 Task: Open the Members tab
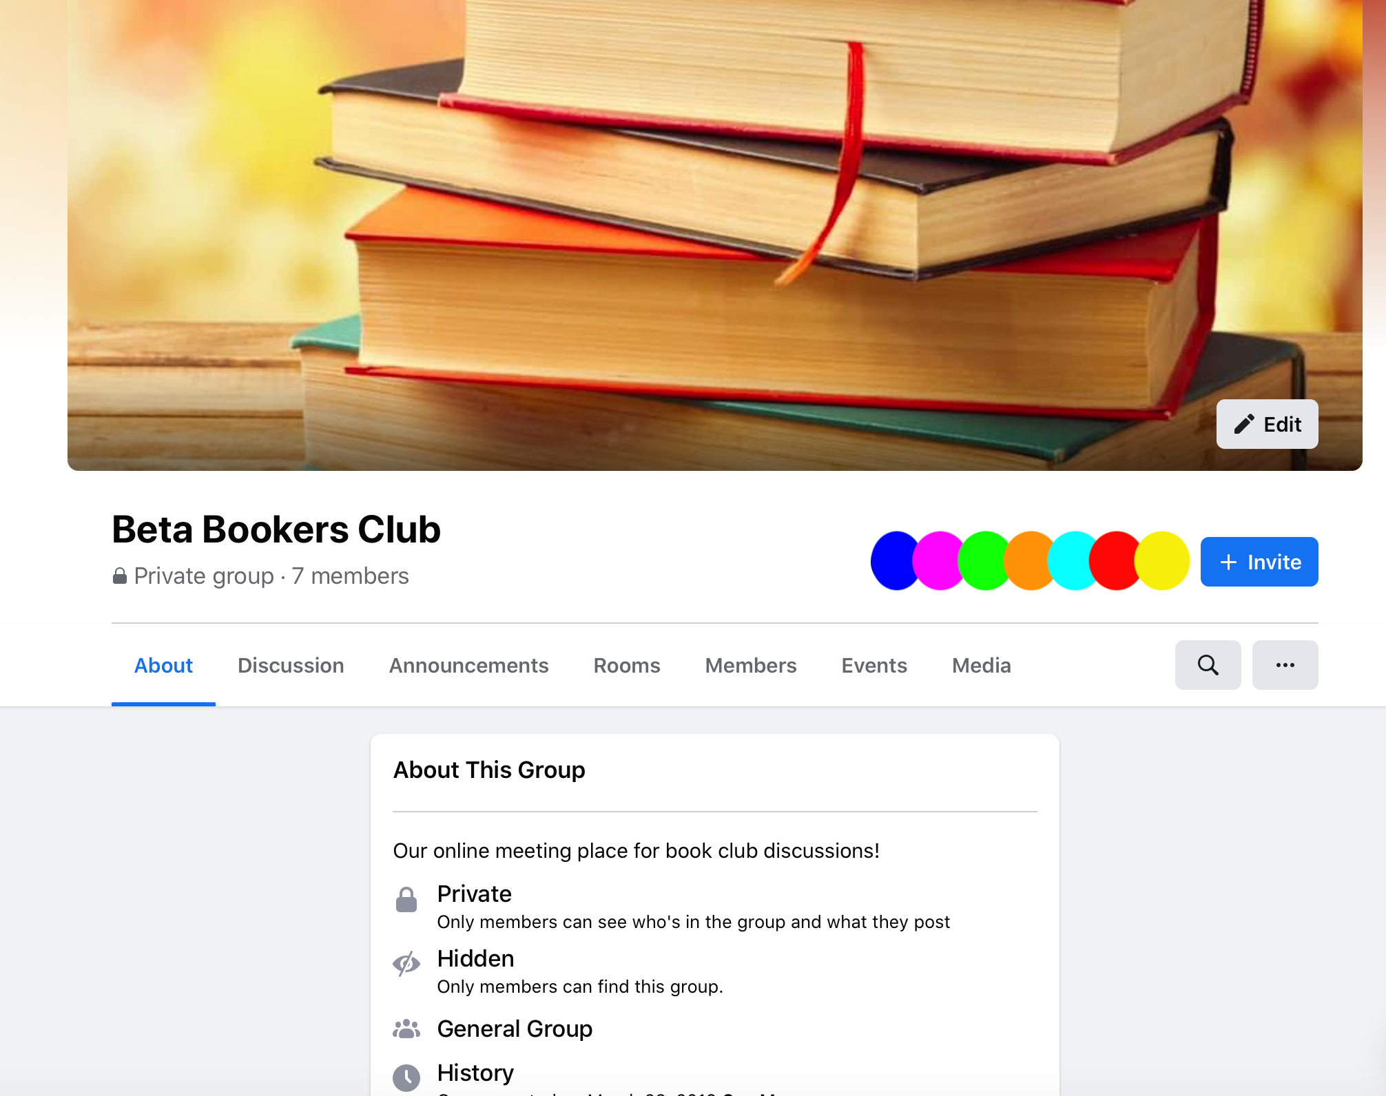coord(751,666)
